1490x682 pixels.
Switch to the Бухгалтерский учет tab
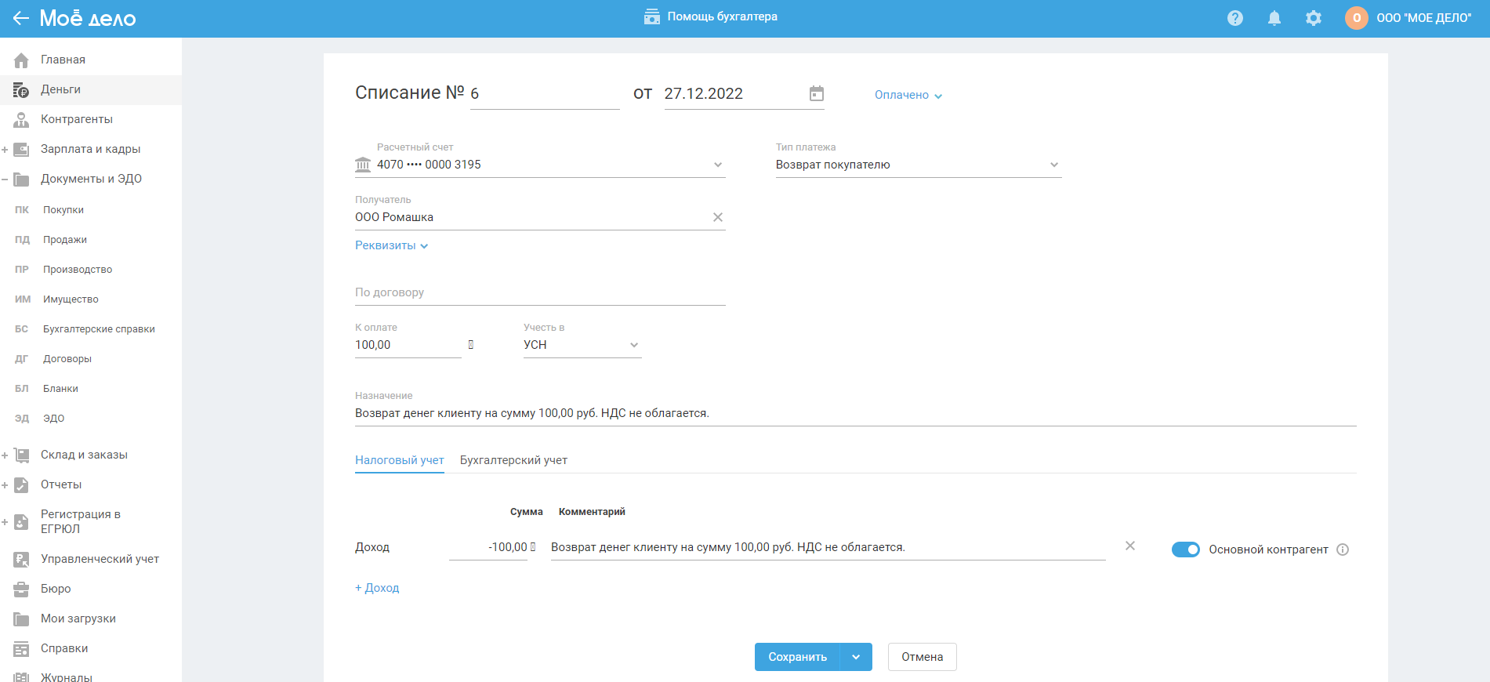(x=513, y=460)
